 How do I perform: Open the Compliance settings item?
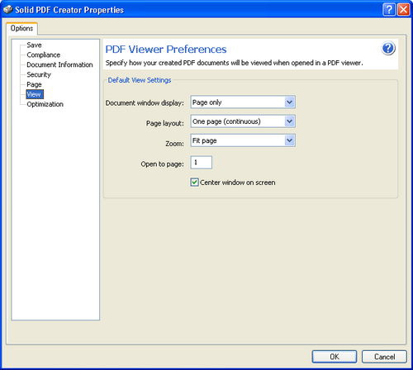(x=44, y=55)
